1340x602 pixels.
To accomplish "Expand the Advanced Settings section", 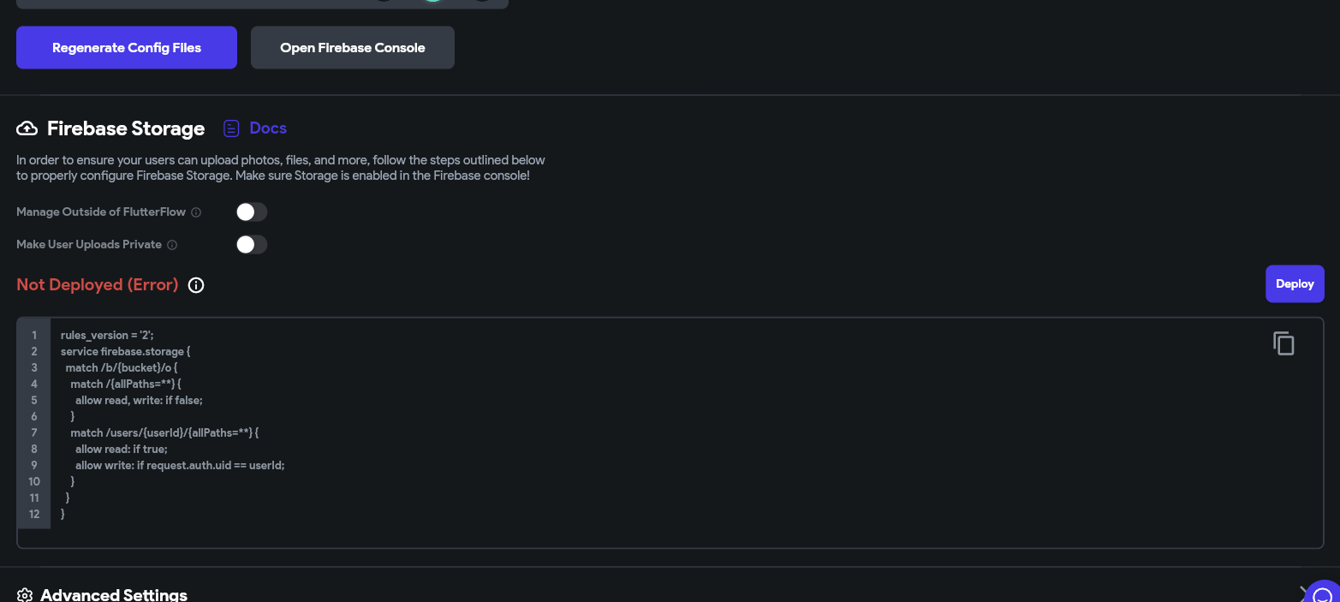I will click(1304, 593).
